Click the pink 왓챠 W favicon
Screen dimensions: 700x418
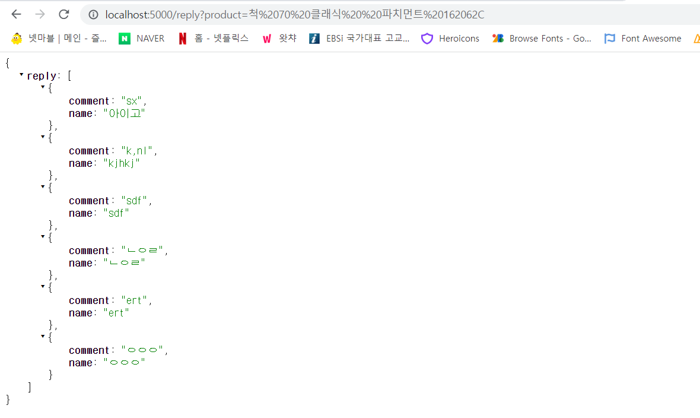267,39
